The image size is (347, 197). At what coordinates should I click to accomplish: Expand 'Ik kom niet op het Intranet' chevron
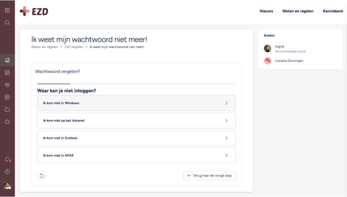226,121
